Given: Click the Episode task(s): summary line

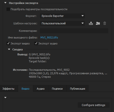Looking at the screenshot, I should pos(39,58).
